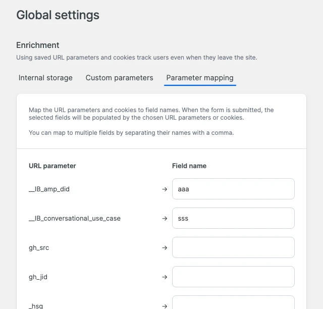Click the gh_src parameter label
Image resolution: width=323 pixels, height=309 pixels.
39,248
